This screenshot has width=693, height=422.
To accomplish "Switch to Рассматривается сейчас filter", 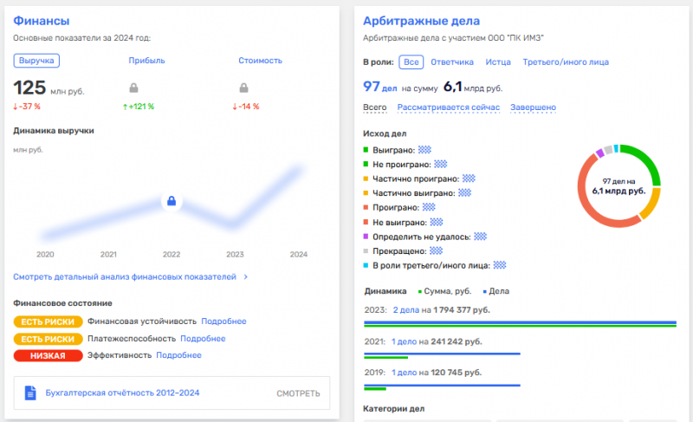I will (x=448, y=107).
